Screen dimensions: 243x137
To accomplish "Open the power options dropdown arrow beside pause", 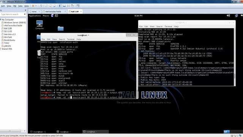I will pyautogui.click(x=36, y=6).
